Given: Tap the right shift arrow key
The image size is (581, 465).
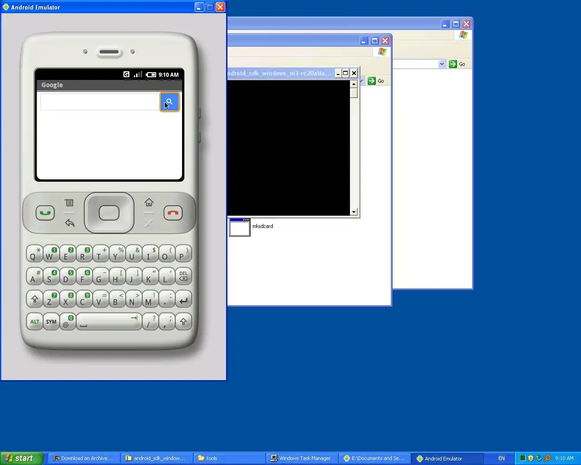Looking at the screenshot, I should 183,322.
